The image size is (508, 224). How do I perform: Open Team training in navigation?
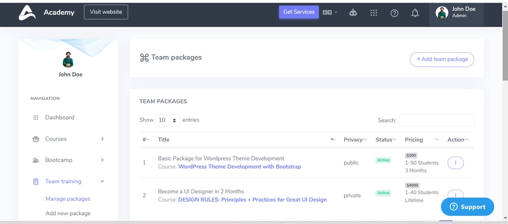pos(63,182)
